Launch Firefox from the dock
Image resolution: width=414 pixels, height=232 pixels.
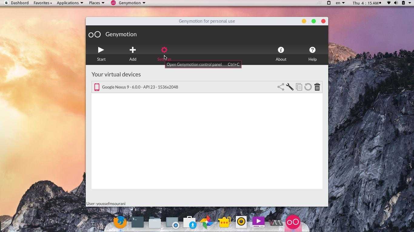point(120,222)
